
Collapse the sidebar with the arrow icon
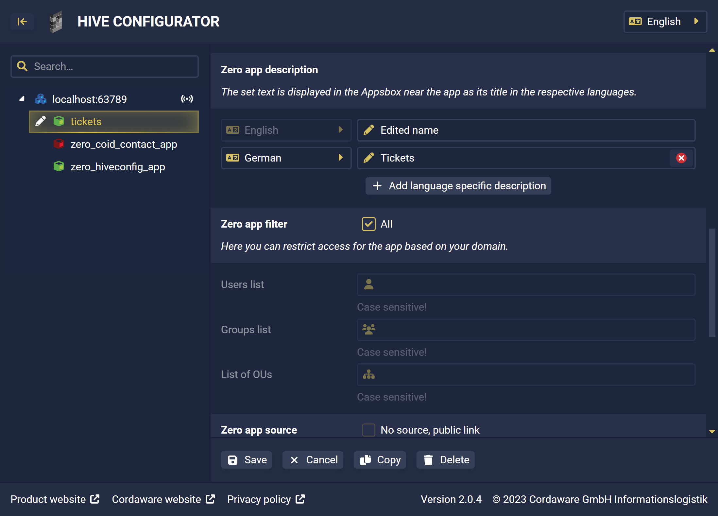pos(22,22)
